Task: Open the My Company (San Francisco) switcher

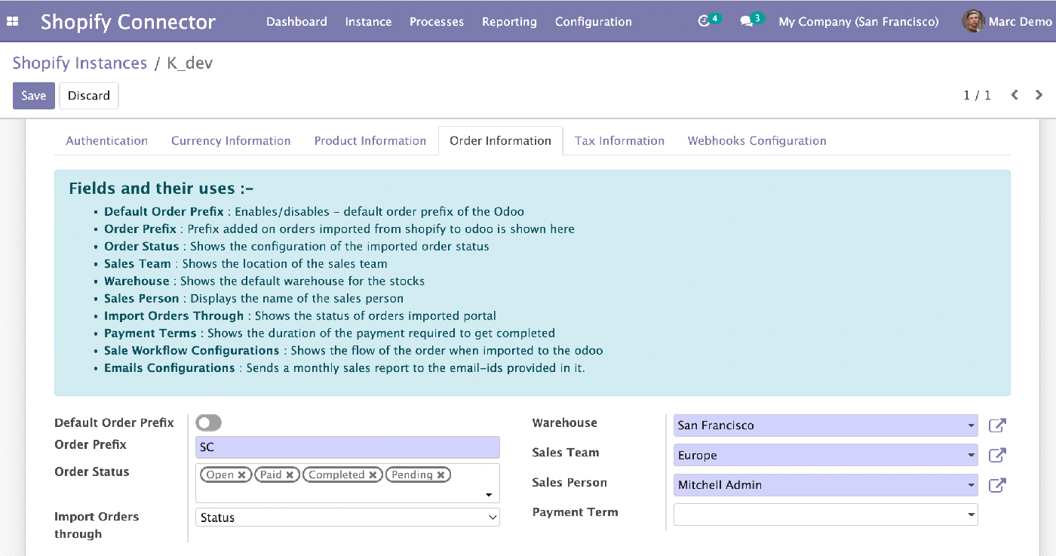Action: [858, 22]
